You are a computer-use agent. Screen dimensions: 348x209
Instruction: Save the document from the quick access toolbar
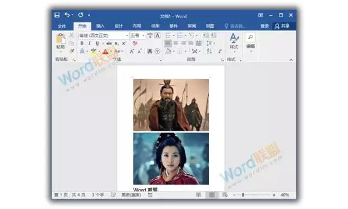57,15
